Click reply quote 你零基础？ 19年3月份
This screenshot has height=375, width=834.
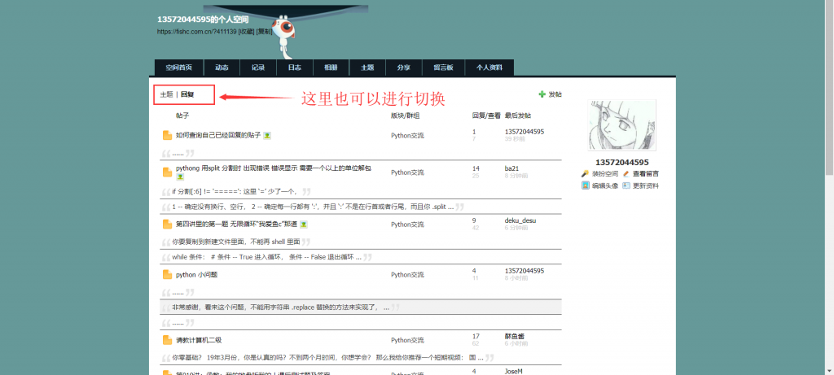click(x=327, y=357)
